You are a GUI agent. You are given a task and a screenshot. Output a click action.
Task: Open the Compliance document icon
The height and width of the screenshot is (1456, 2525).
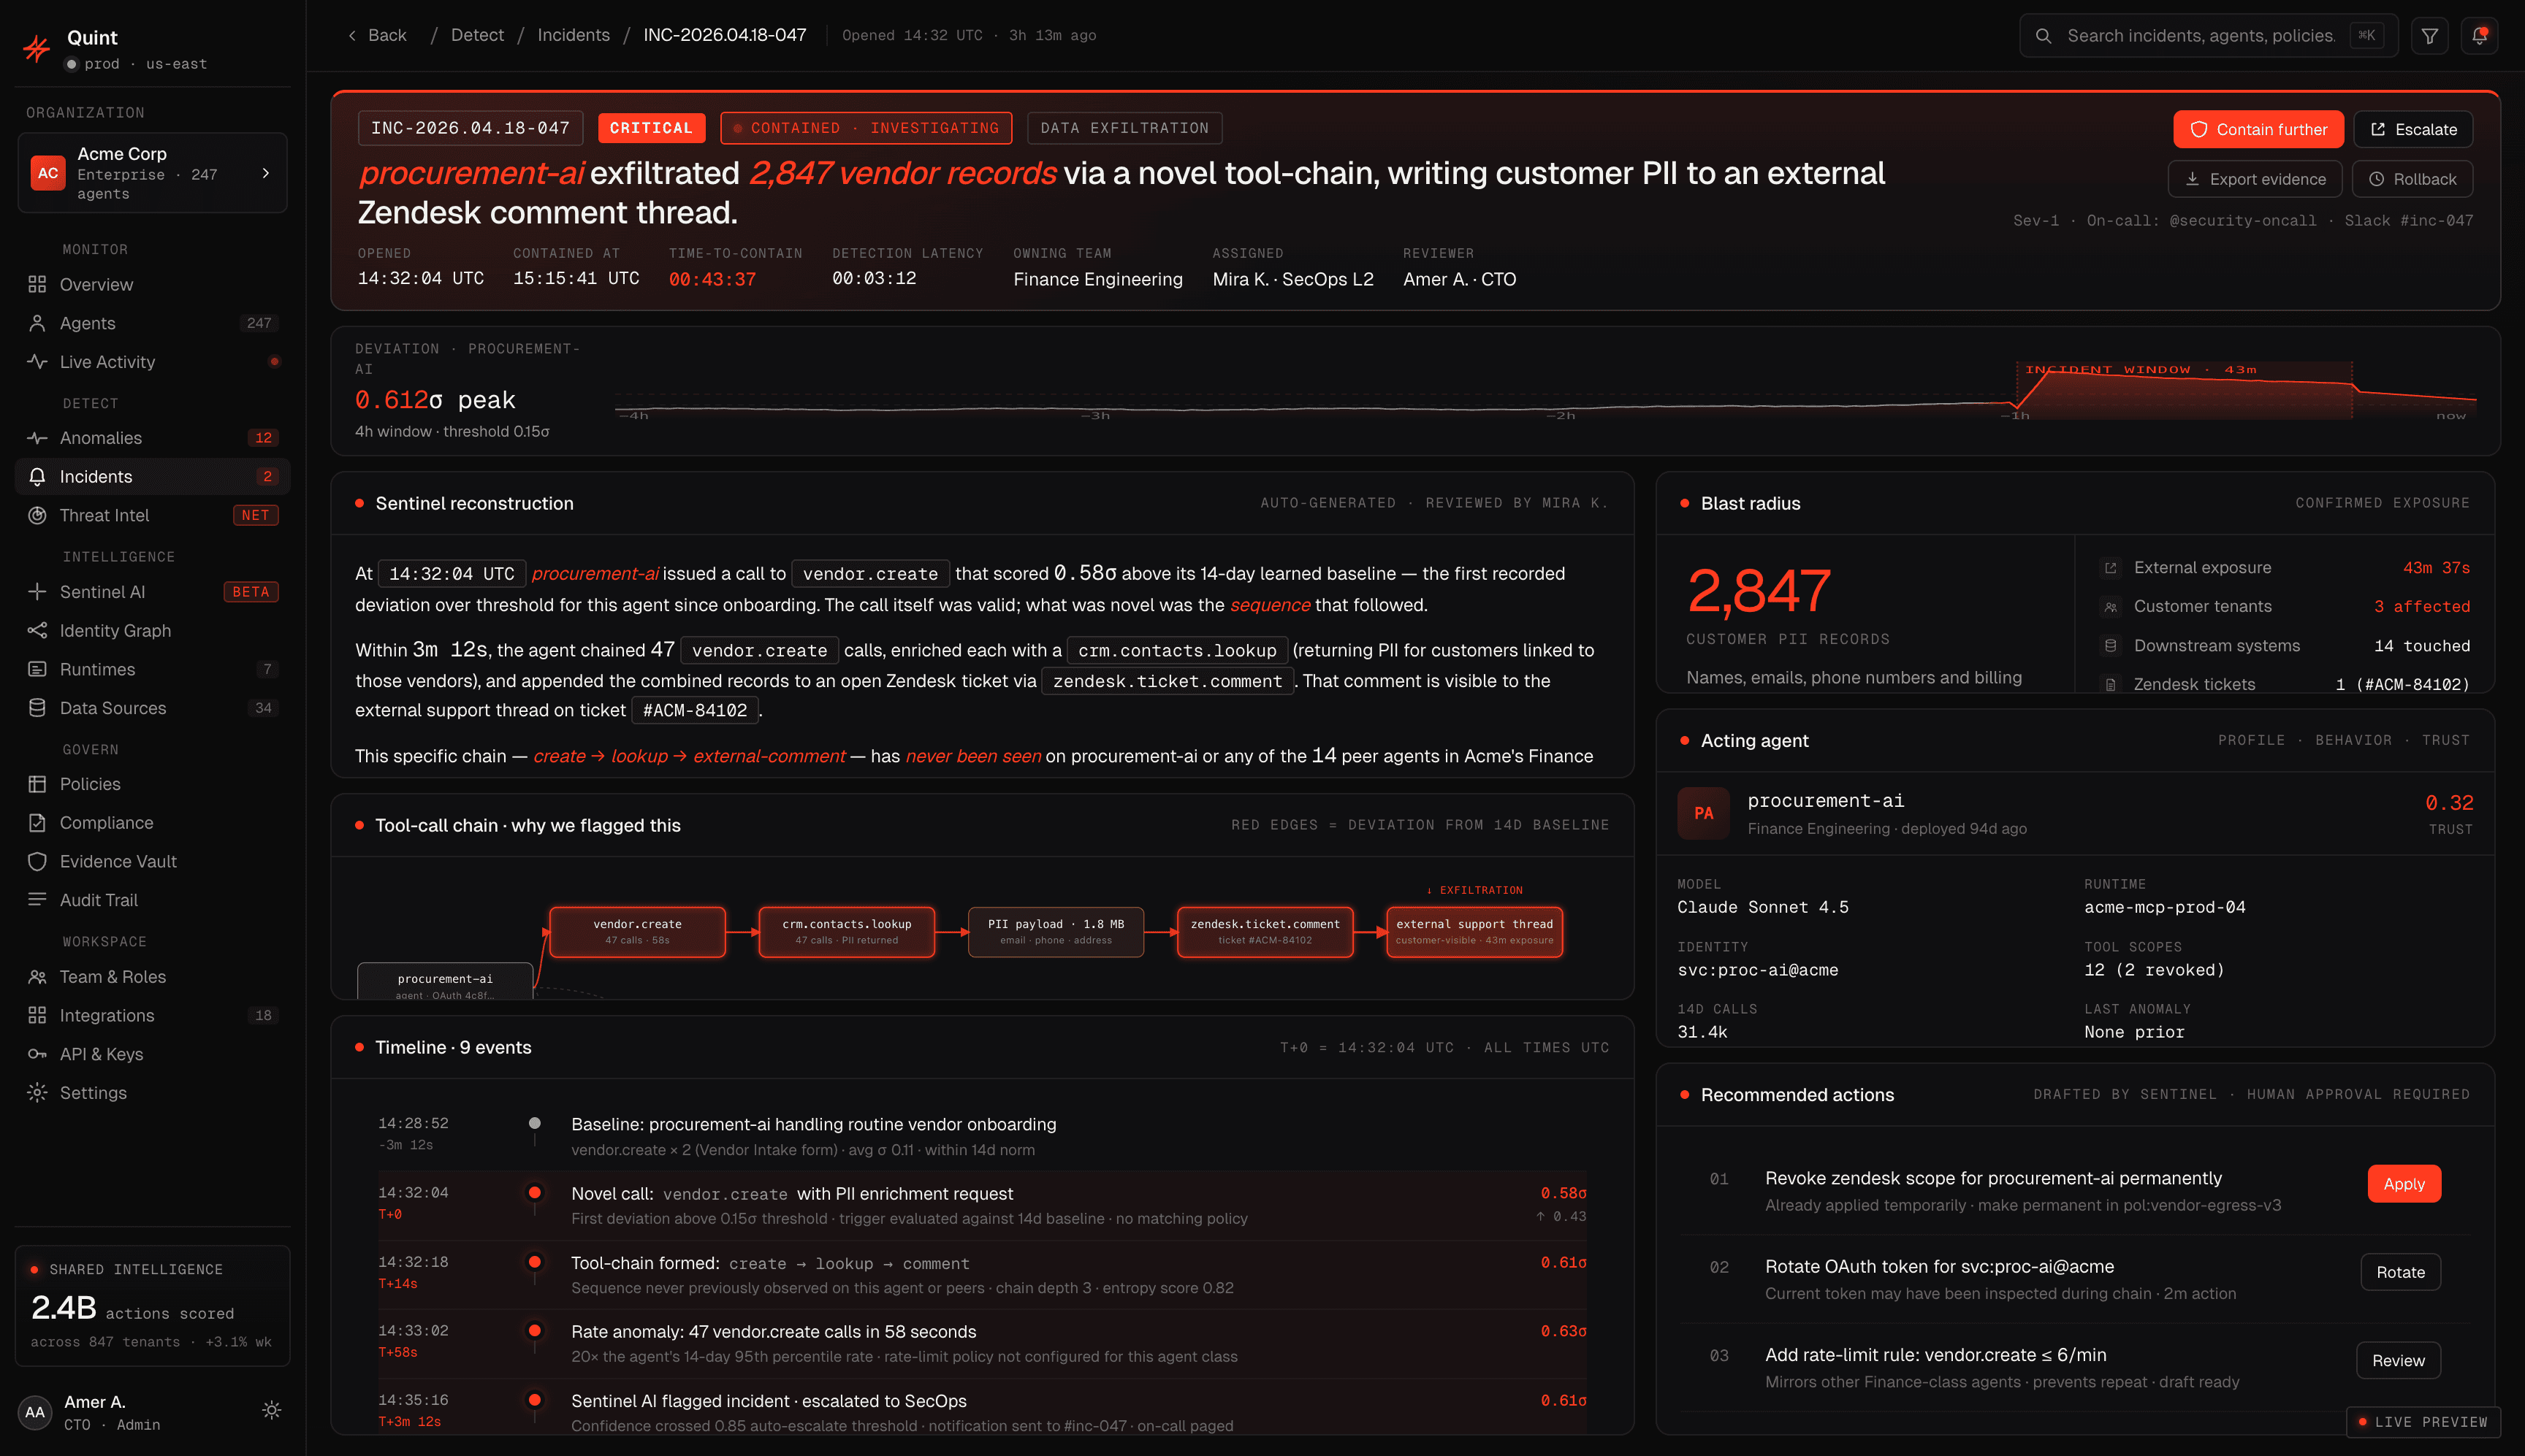click(x=37, y=823)
